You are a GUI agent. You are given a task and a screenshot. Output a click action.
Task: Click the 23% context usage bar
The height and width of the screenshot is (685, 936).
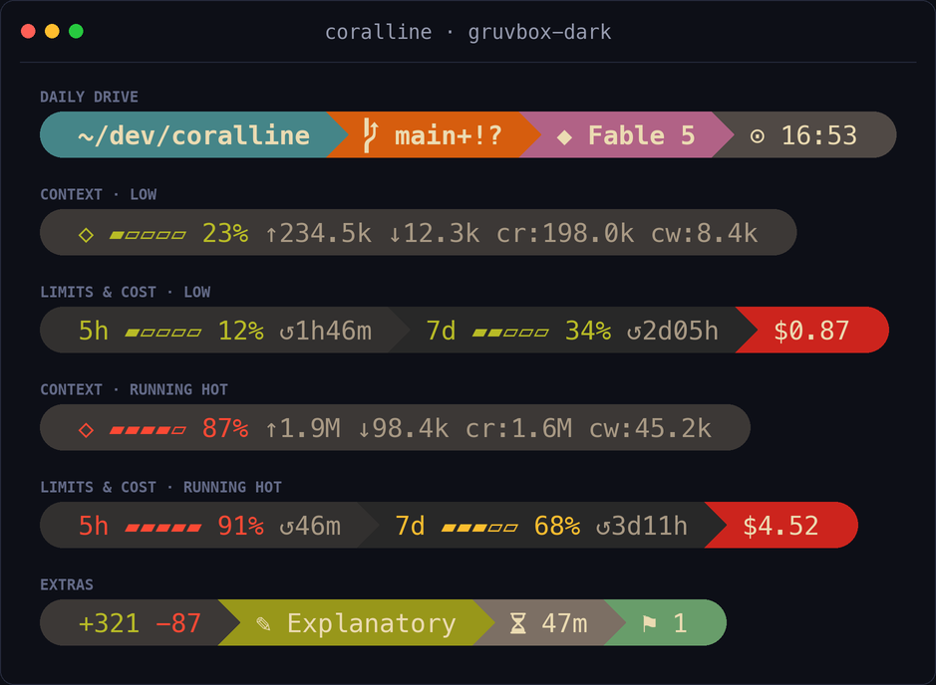point(148,235)
